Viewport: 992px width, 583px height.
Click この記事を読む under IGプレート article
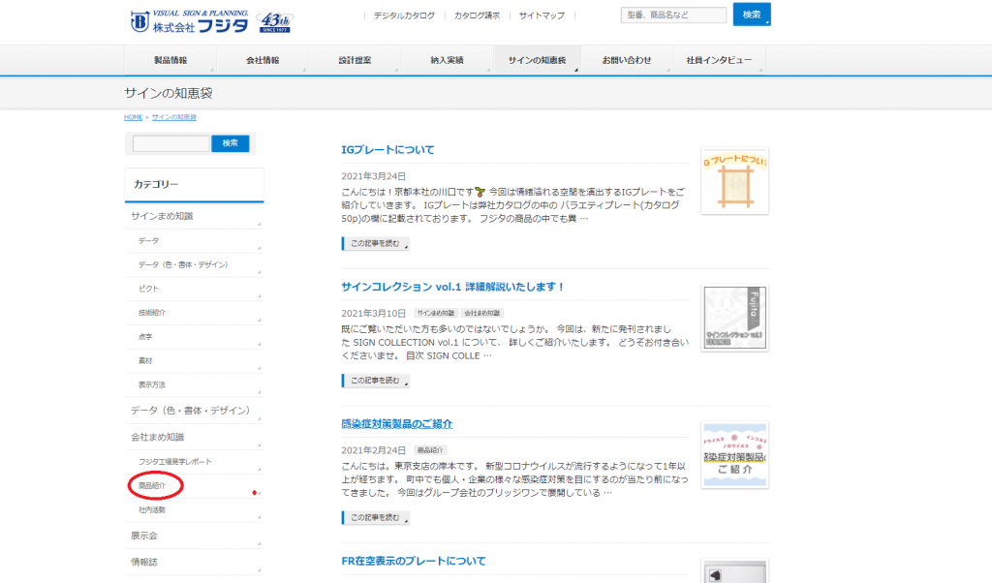pyautogui.click(x=375, y=243)
